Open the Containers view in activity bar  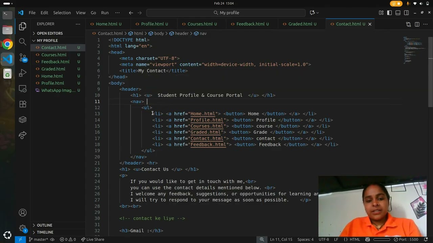(23, 120)
